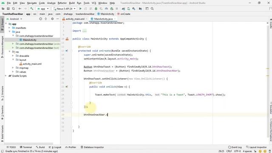This screenshot has width=272, height=153.
Task: Select MainActivity in the project tree
Action: (30, 40)
